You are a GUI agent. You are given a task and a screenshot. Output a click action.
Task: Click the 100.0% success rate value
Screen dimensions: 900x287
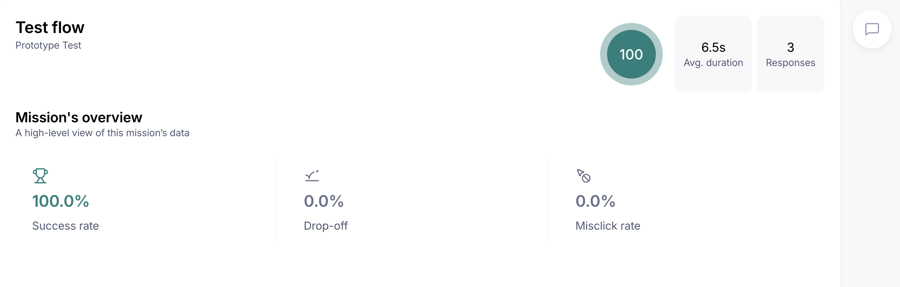(61, 201)
